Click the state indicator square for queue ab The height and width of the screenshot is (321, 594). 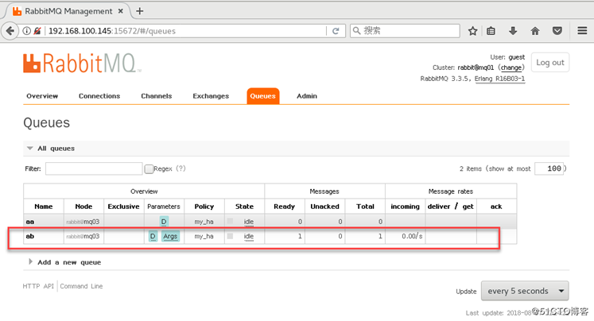pos(230,236)
